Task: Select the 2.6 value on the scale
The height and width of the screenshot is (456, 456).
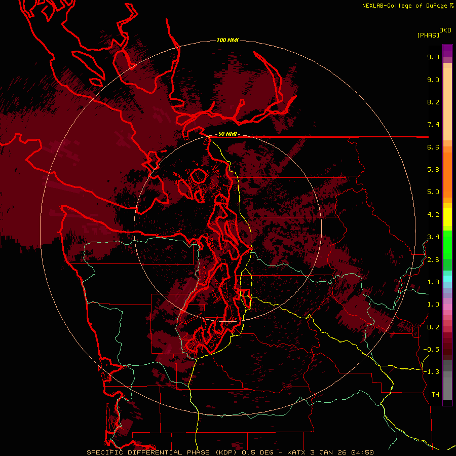Action: (x=433, y=260)
